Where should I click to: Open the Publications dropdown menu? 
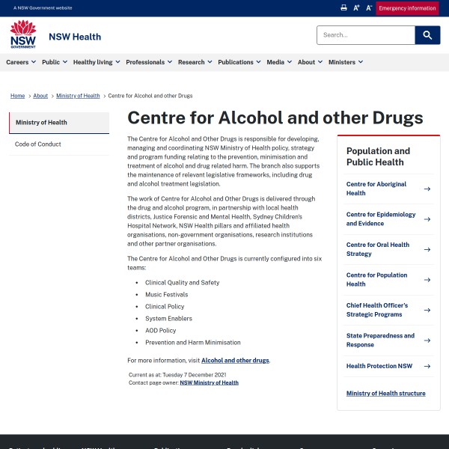pos(239,62)
